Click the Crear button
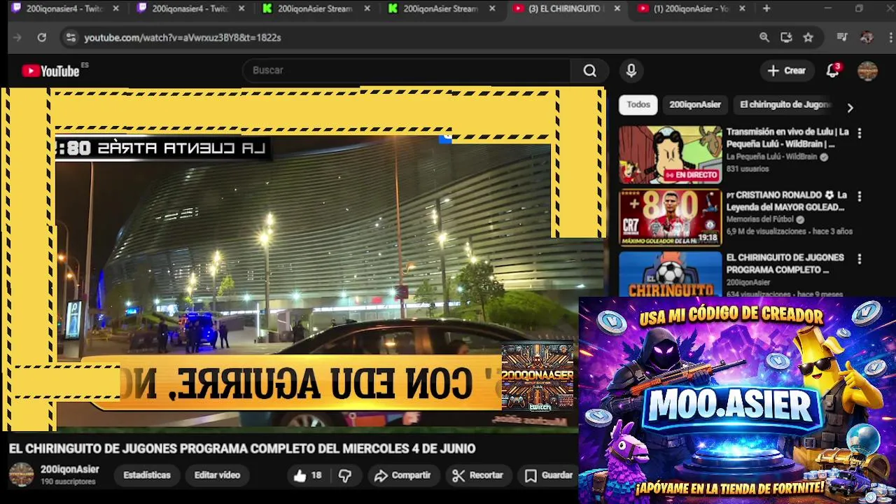 tap(787, 71)
